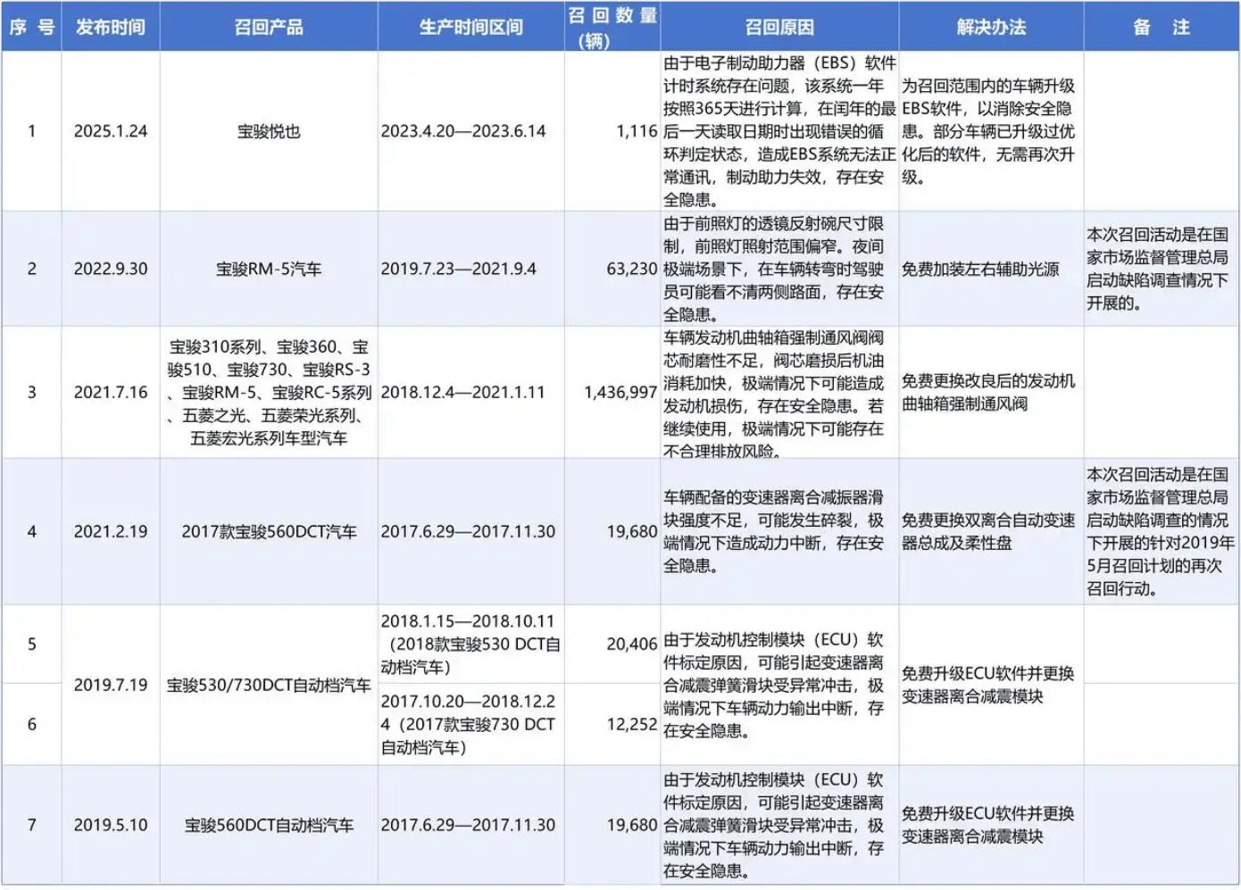Click the serial number cell 1
The image size is (1241, 890).
[31, 131]
